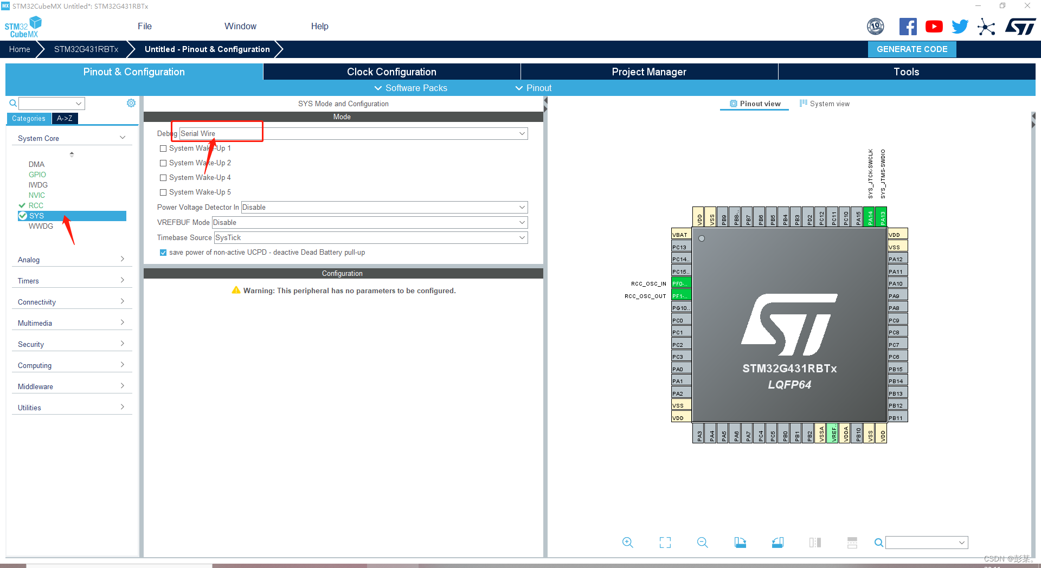
Task: Expand the Analog category
Action: coord(72,260)
